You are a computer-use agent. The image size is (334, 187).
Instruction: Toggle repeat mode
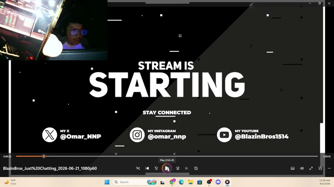point(196,168)
